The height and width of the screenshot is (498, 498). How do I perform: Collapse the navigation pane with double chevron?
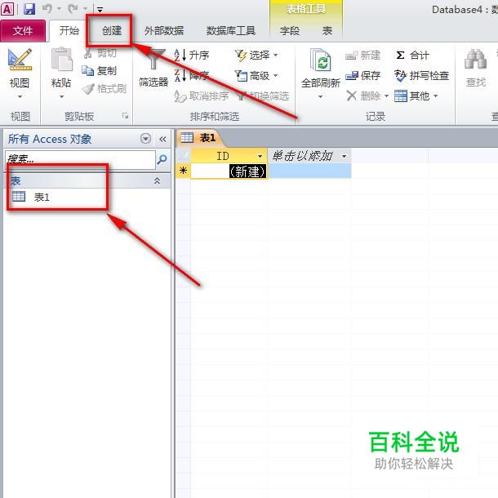coord(162,139)
